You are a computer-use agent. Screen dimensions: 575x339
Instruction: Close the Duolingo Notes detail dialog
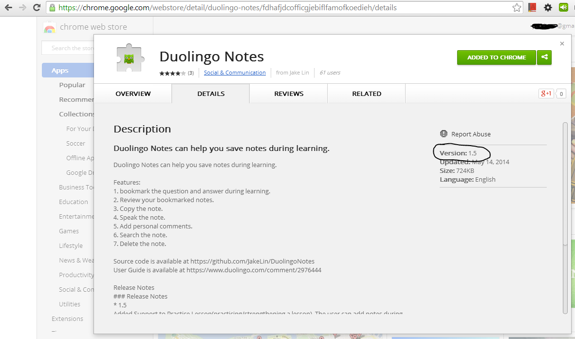pos(562,44)
